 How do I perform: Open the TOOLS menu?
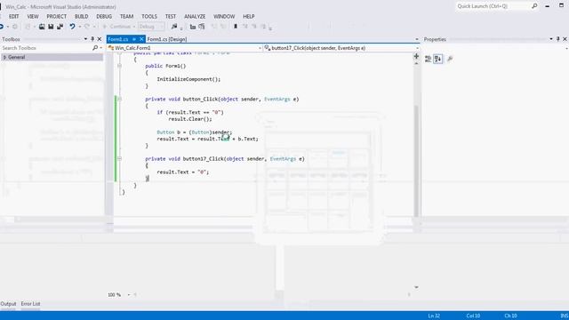[x=149, y=16]
